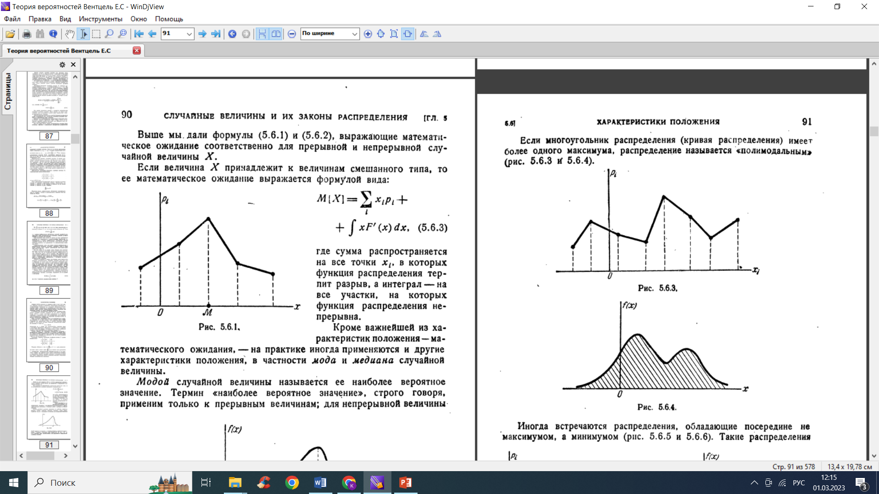Select page 87 thumbnail
This screenshot has width=879, height=494.
[x=49, y=101]
